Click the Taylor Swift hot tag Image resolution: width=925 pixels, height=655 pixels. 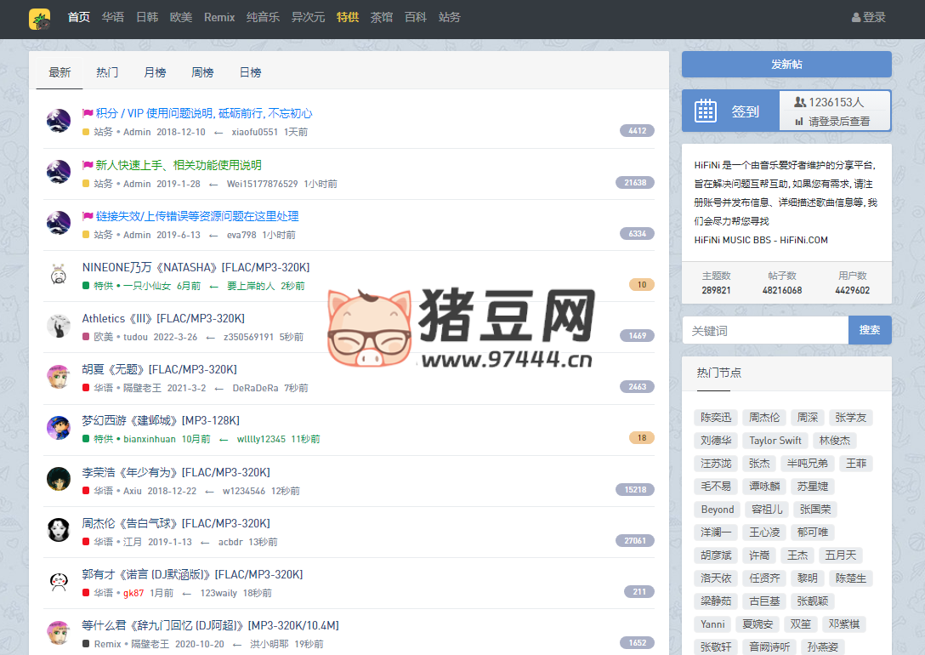[775, 440]
